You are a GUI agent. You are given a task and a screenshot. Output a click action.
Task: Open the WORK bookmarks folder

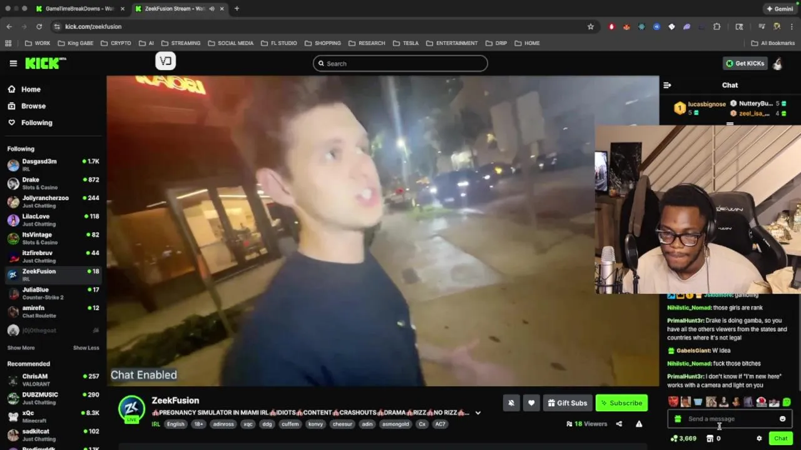(38, 43)
